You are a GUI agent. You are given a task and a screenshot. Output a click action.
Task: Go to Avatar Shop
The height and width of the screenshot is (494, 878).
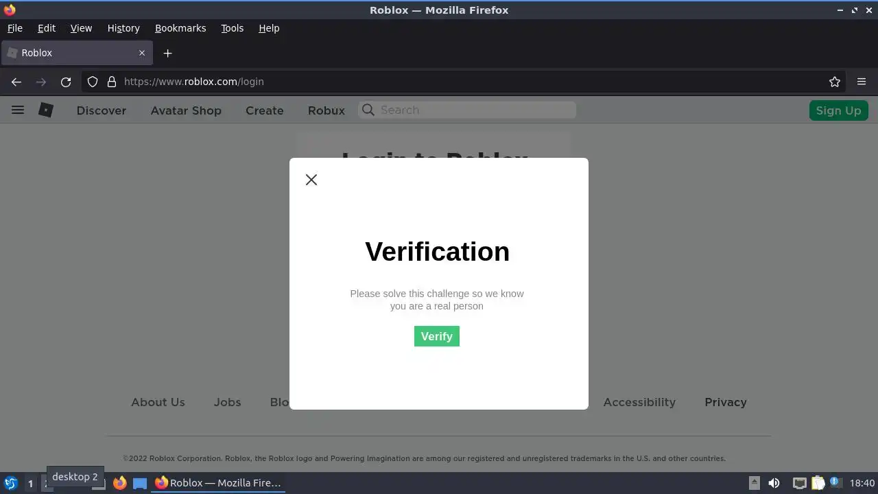(x=186, y=110)
